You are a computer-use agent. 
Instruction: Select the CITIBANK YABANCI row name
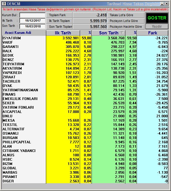19,151
